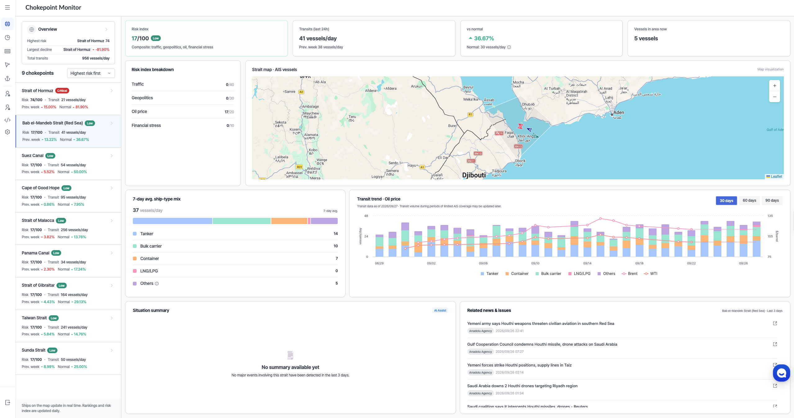Expand the Overview card chevron
794x418 pixels.
pos(106,29)
